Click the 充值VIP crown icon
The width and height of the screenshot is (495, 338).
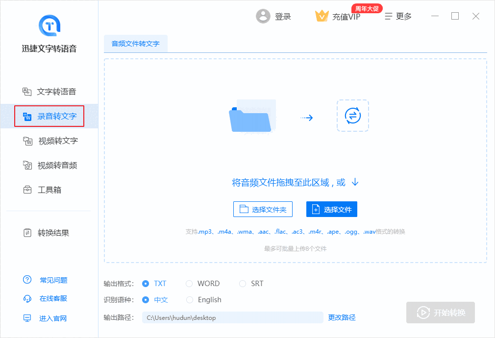322,16
